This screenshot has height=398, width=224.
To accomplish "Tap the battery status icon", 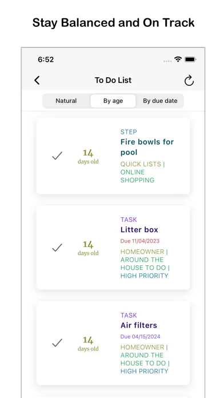I will pos(190,59).
